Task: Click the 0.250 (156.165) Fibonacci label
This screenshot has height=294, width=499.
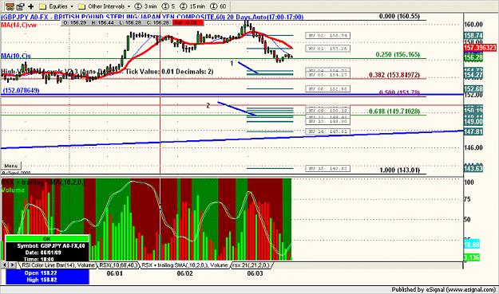Action: pyautogui.click(x=398, y=55)
